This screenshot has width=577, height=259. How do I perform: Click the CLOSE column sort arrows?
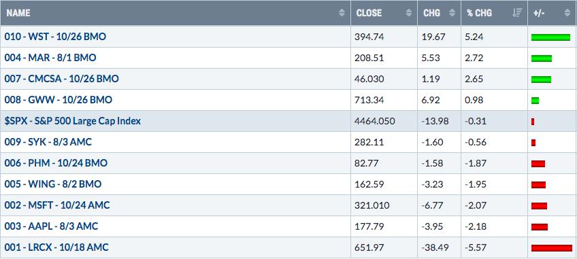point(409,13)
